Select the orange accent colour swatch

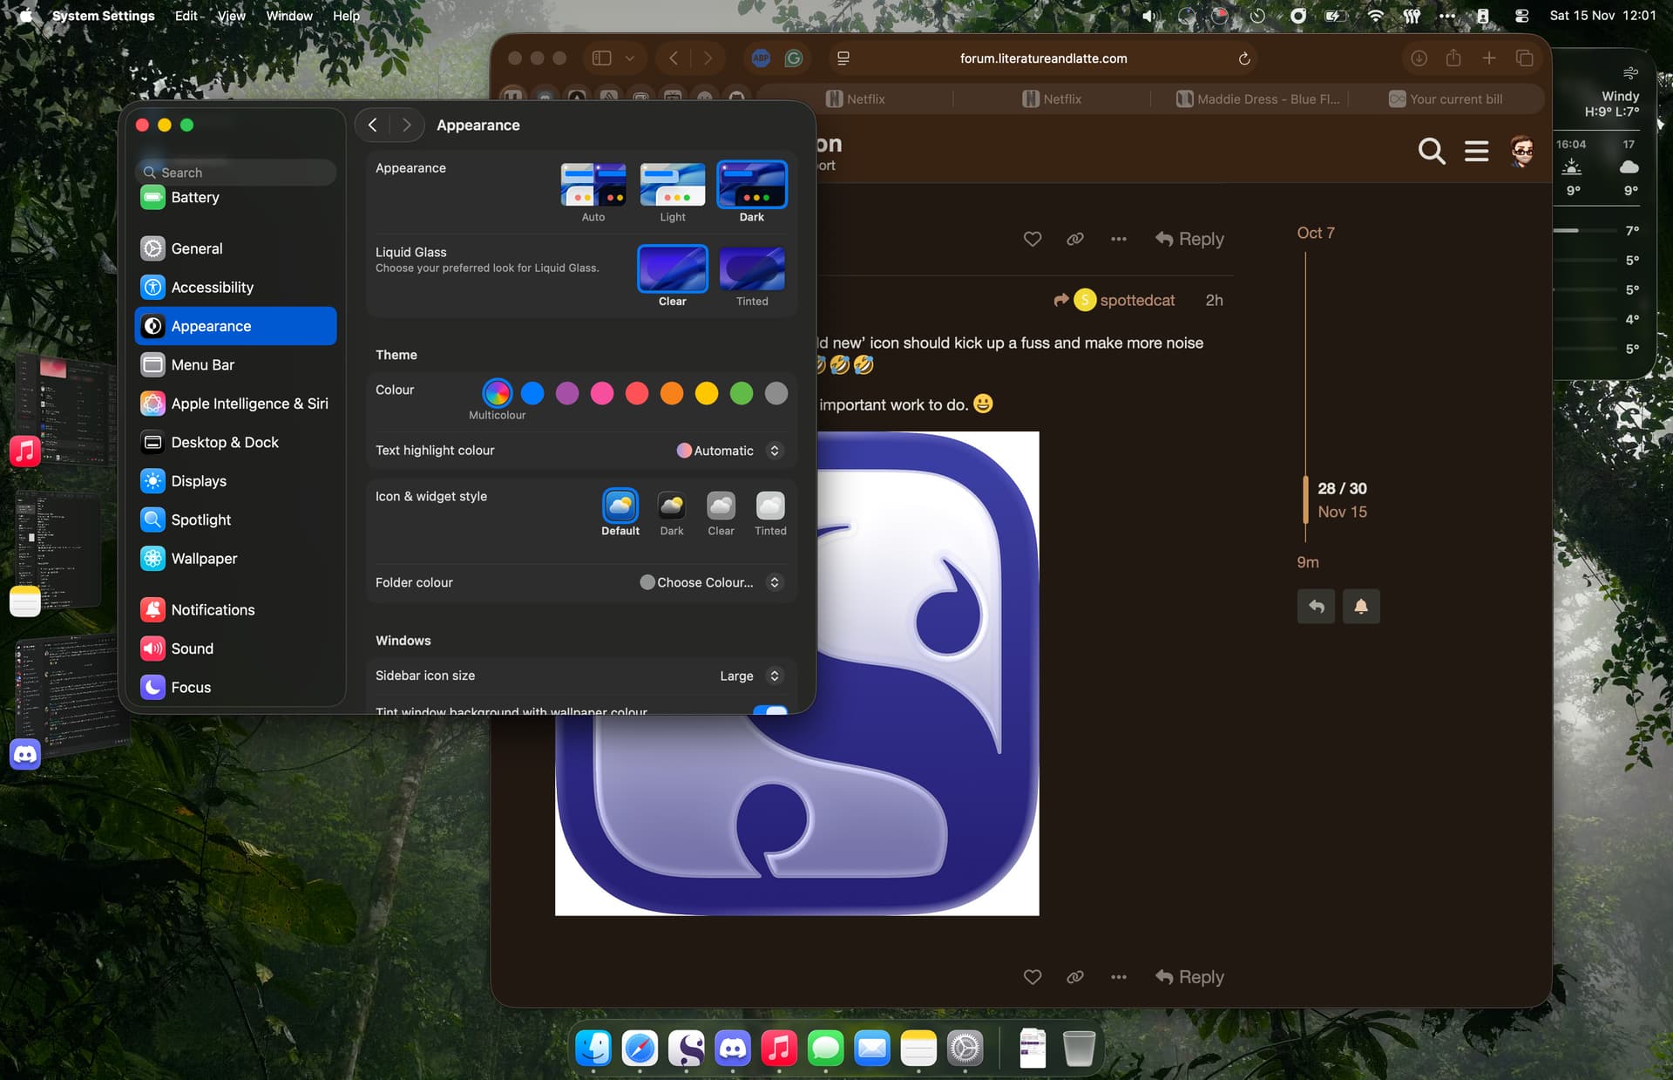click(672, 394)
